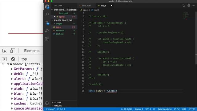Image resolution: width=197 pixels, height=111 pixels.
Task: Open Run and Debug view
Action: pyautogui.click(x=47, y=31)
